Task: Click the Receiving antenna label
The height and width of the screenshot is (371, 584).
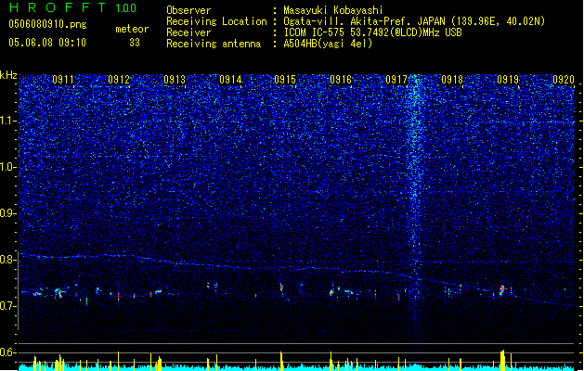Action: tap(214, 44)
